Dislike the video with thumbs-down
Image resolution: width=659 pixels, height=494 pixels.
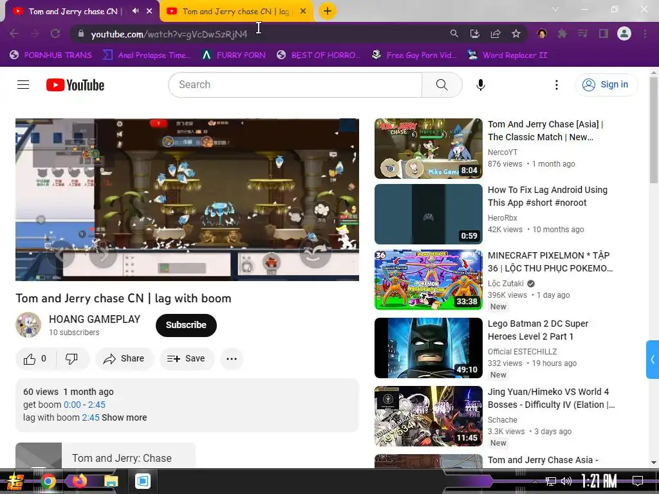(x=72, y=359)
